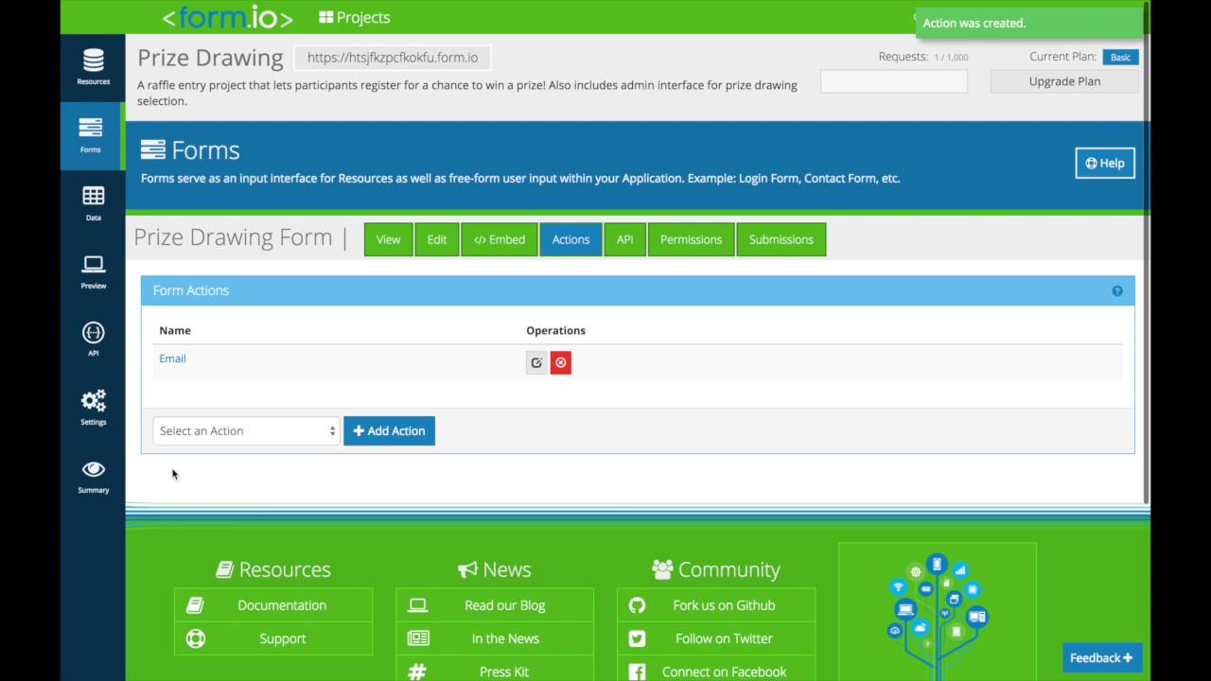This screenshot has width=1211, height=681.
Task: Click the Documentation book icon
Action: pos(195,605)
